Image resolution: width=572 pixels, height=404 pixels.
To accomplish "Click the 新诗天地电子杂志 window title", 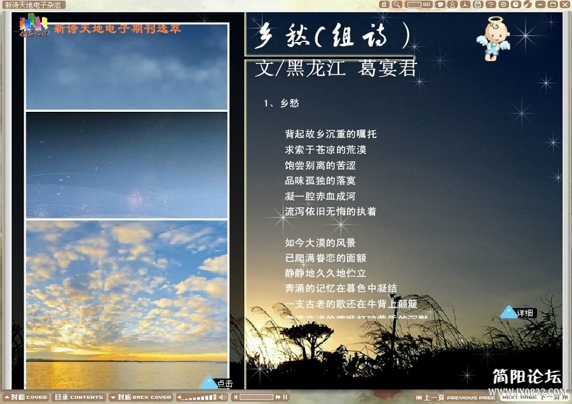I will 32,4.
